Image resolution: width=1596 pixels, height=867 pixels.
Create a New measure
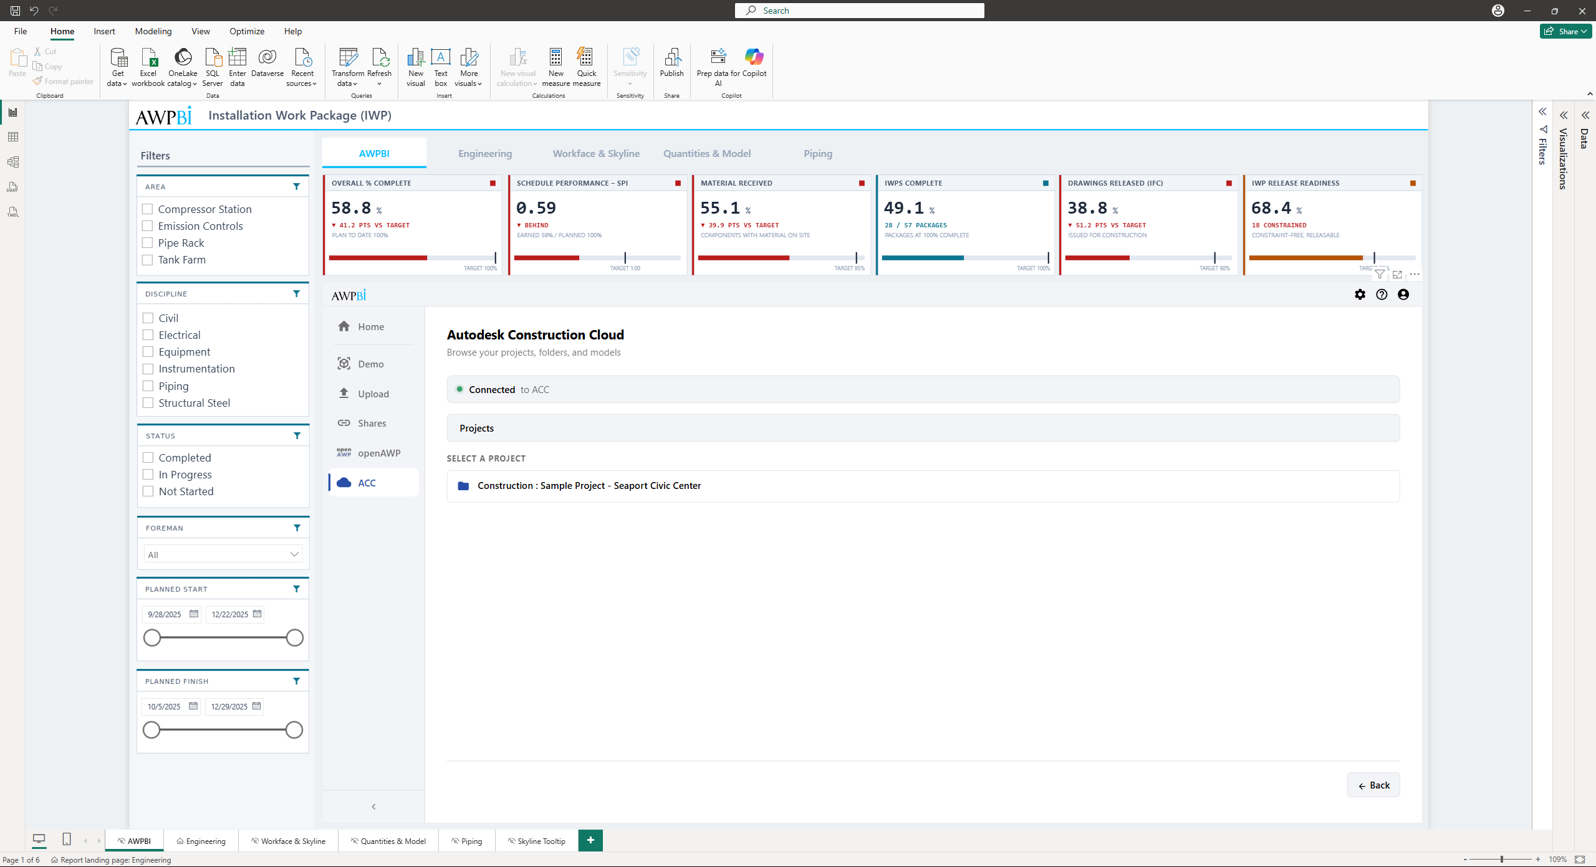[556, 67]
